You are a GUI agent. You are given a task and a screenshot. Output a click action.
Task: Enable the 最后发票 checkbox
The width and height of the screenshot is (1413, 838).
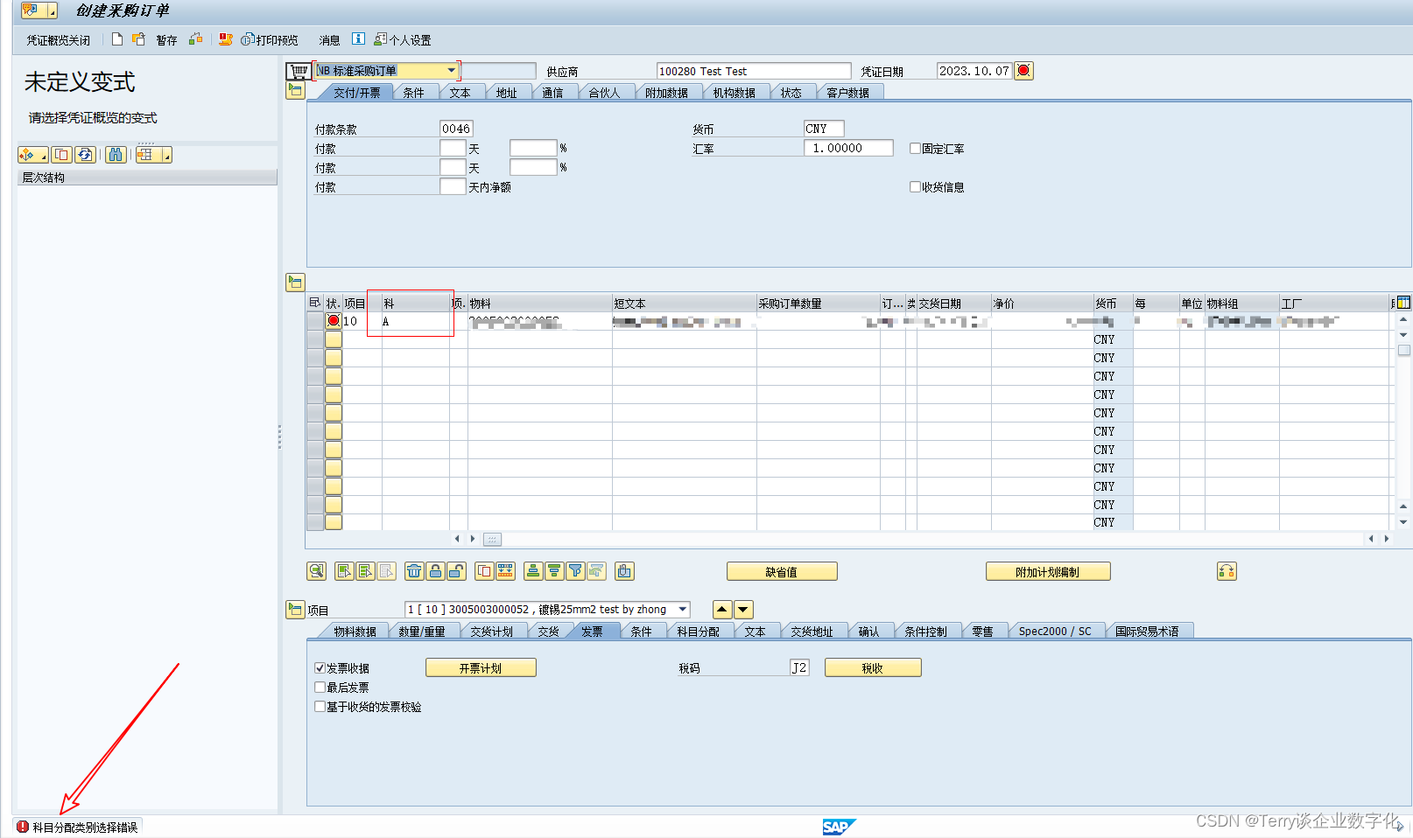click(x=320, y=687)
